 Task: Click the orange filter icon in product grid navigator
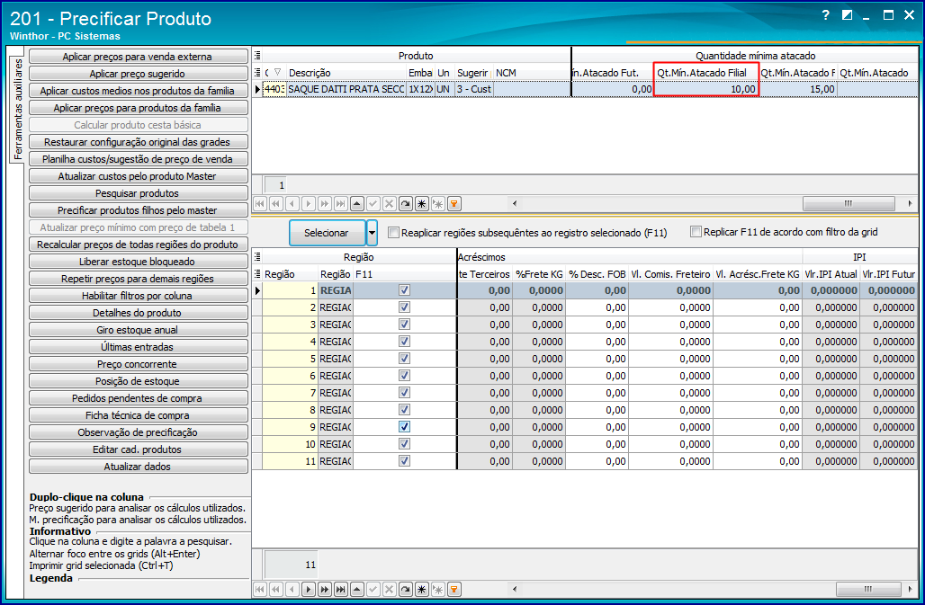pos(454,204)
